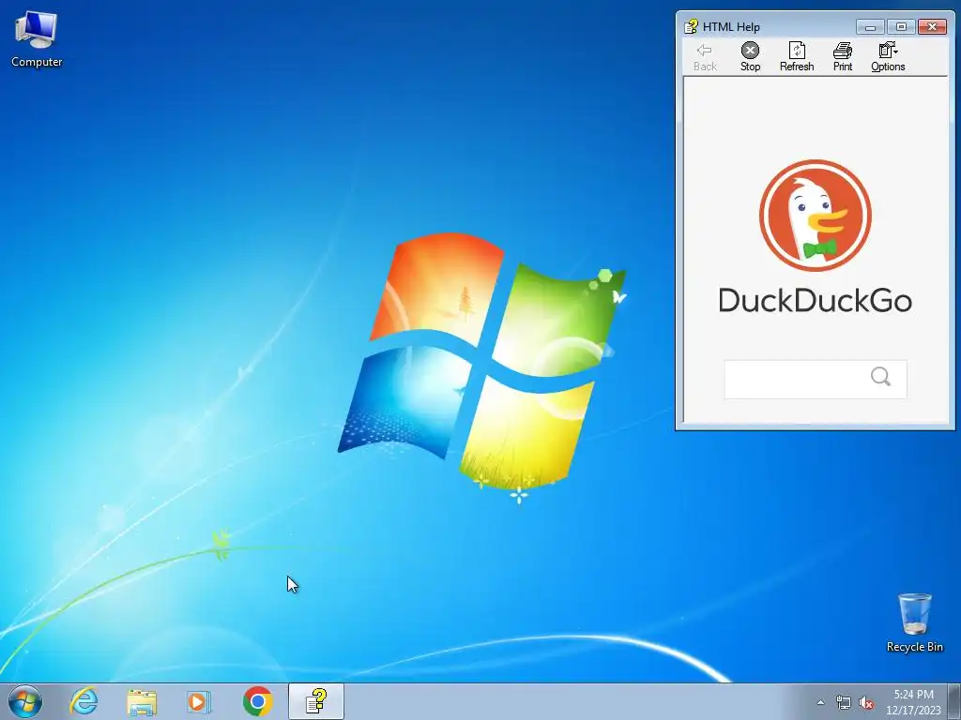961x720 pixels.
Task: Refresh the HTML Help page
Action: [x=797, y=57]
